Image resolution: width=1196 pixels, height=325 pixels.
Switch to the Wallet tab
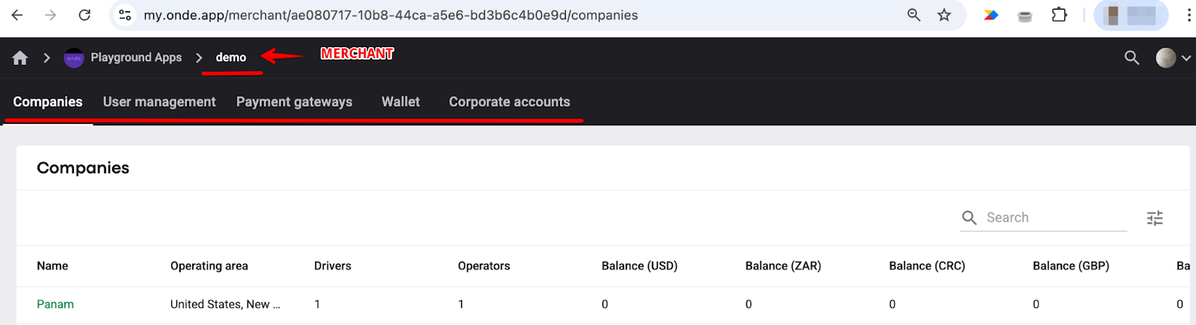pyautogui.click(x=401, y=102)
